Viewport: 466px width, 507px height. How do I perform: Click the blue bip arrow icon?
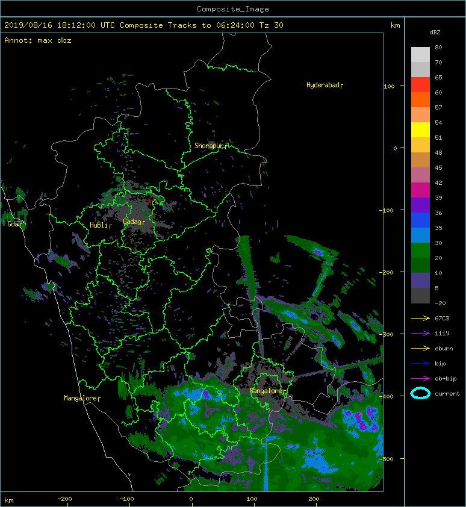tap(420, 364)
